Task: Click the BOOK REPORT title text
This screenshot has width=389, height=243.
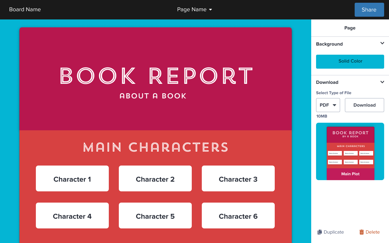Action: [x=156, y=76]
